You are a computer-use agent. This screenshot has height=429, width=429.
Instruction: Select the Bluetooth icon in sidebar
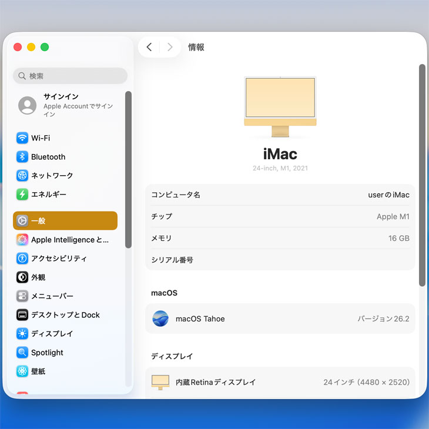(x=22, y=157)
